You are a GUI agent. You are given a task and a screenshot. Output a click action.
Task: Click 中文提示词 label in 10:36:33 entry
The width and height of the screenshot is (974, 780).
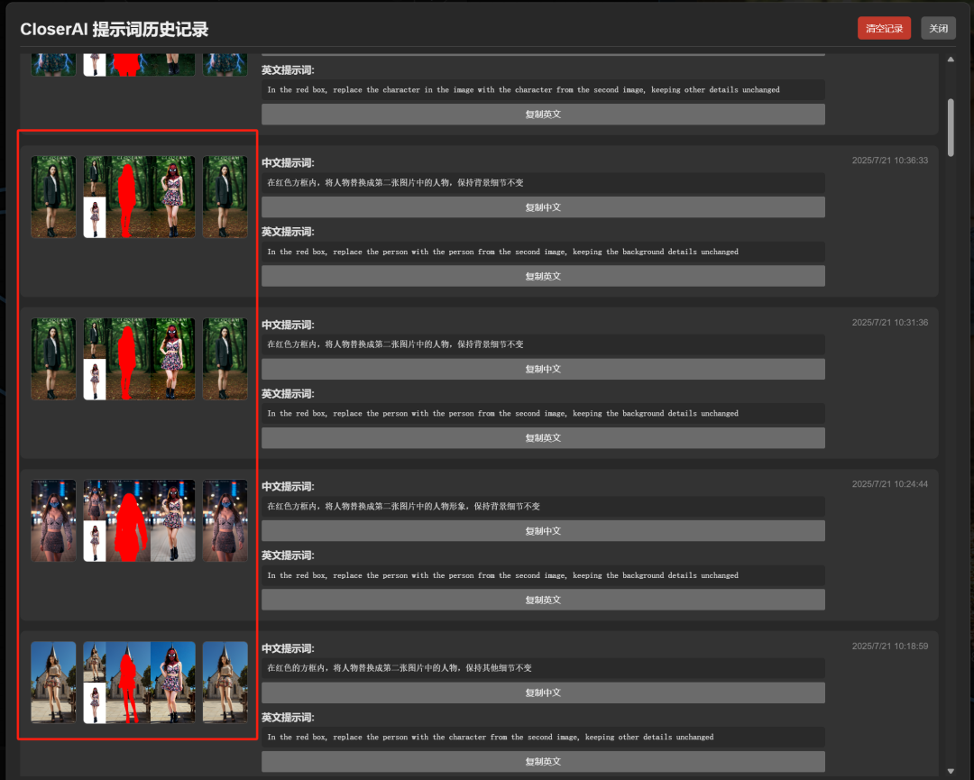288,162
